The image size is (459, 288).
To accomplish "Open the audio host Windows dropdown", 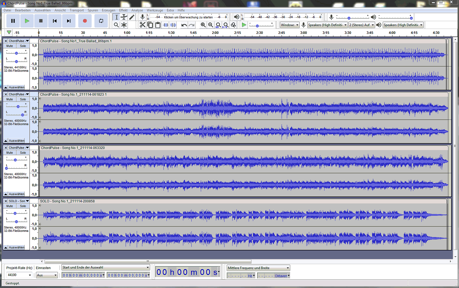I will tap(290, 25).
